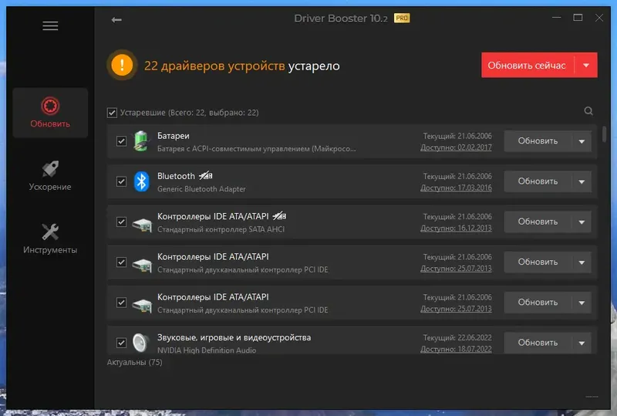The width and height of the screenshot is (617, 416).
Task: Update the Generic Bluetooth Adapter driver
Action: (x=538, y=181)
